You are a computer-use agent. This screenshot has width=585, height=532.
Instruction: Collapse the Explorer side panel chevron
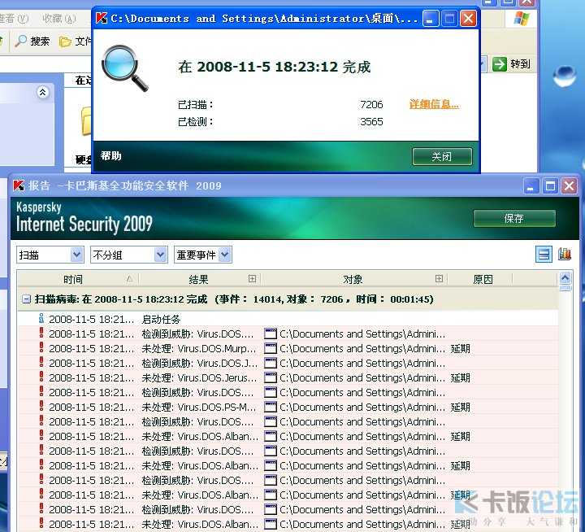point(42,92)
